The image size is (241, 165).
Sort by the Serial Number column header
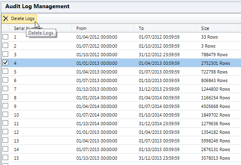pos(41,28)
